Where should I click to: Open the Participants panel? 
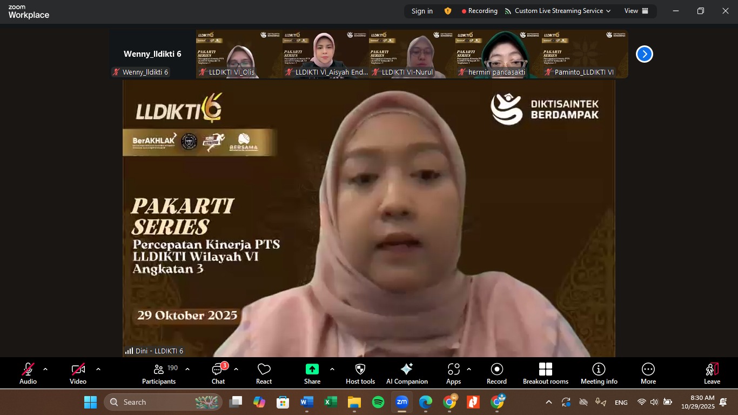tap(158, 373)
